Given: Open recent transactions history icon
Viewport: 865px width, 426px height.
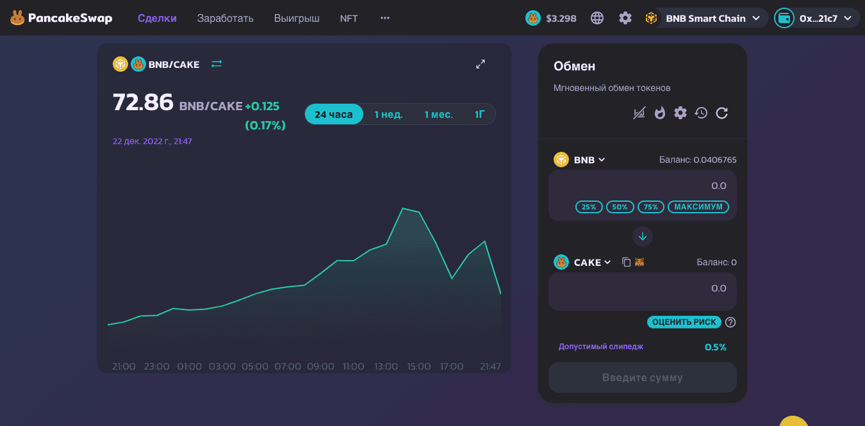Looking at the screenshot, I should click(x=701, y=113).
